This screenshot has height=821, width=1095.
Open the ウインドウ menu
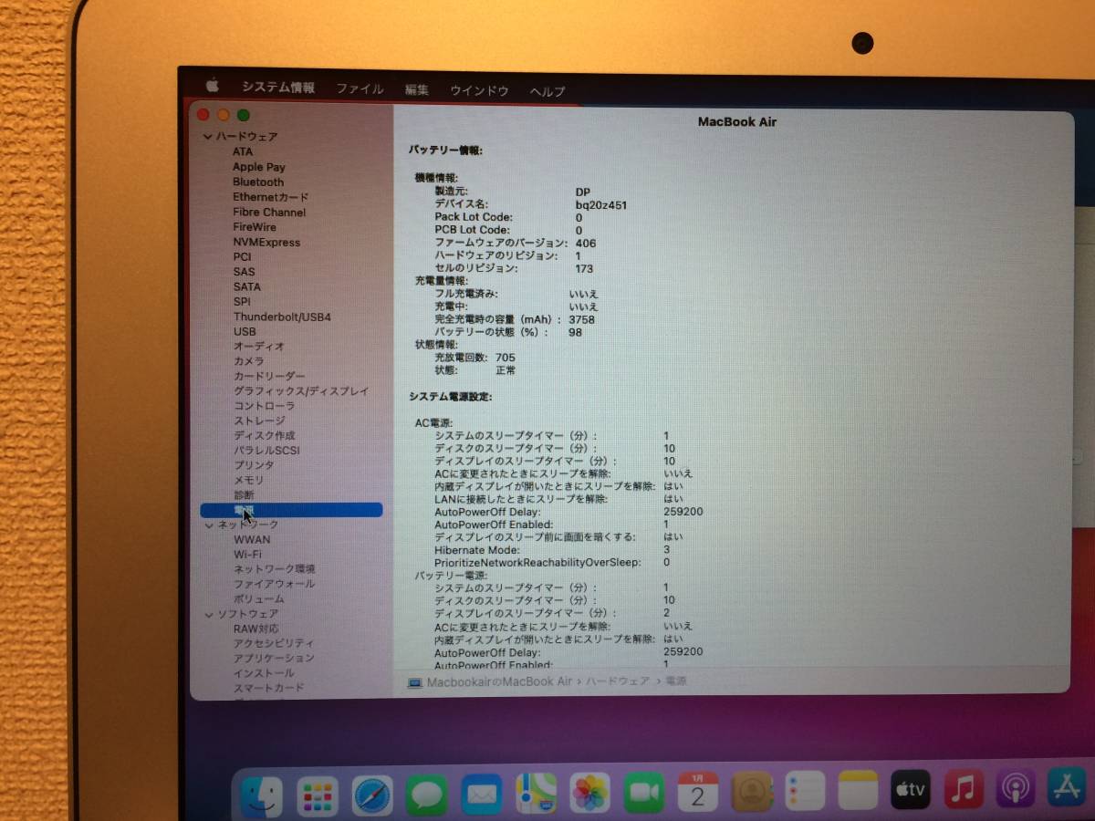(x=479, y=90)
